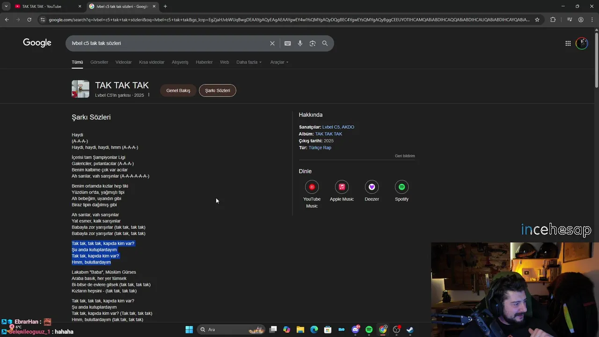Click the 'Geri bildirim' feedback link
The width and height of the screenshot is (599, 337).
(405, 156)
